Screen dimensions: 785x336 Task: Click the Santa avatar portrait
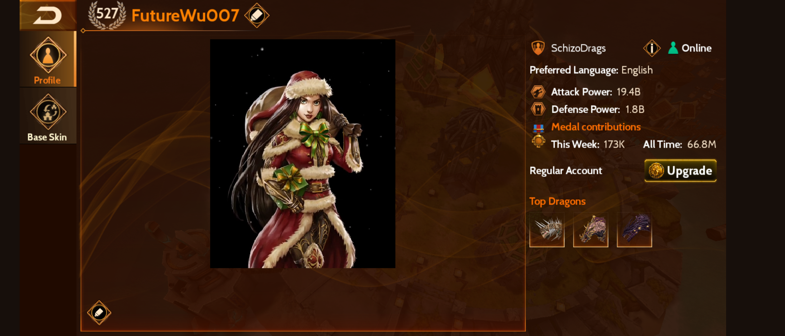click(302, 153)
